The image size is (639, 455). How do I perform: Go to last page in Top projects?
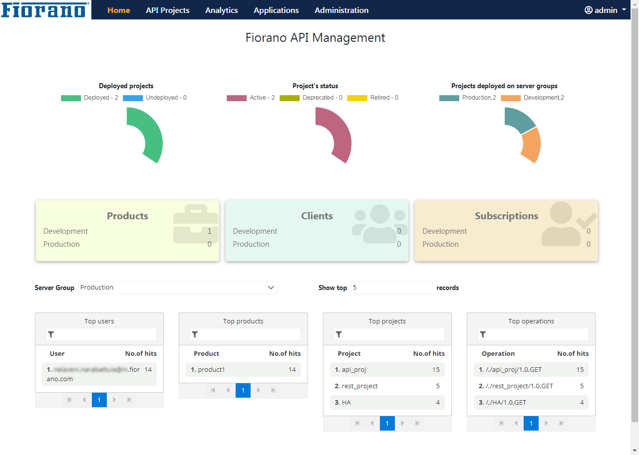(x=417, y=423)
